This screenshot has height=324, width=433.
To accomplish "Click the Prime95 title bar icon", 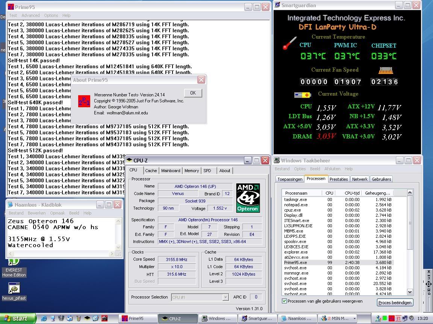I will tap(11, 7).
